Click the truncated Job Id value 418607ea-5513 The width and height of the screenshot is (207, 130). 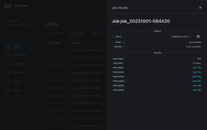(x=181, y=36)
